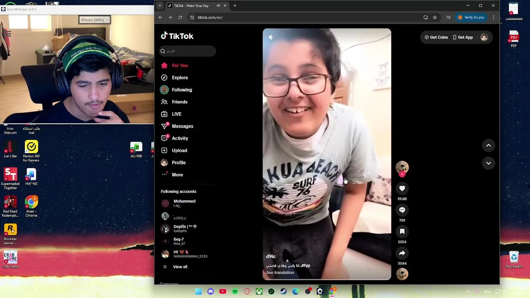
Task: Open Chrome tab search dropdown
Action: click(160, 6)
